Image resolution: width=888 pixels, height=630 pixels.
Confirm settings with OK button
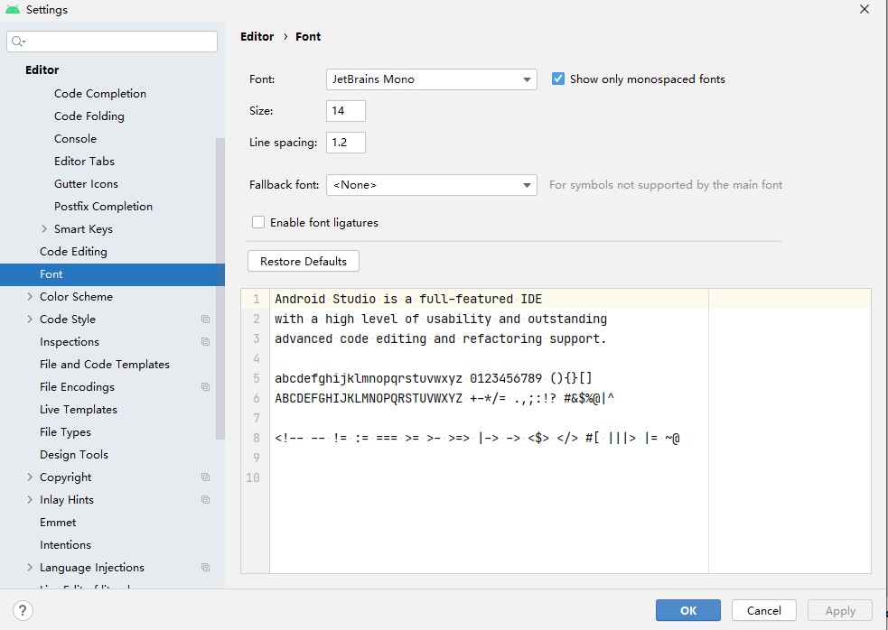[688, 611]
